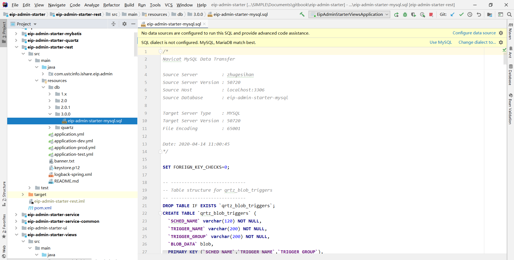Run with Coverage using the shield icon
Image resolution: width=514 pixels, height=260 pixels.
pyautogui.click(x=414, y=15)
